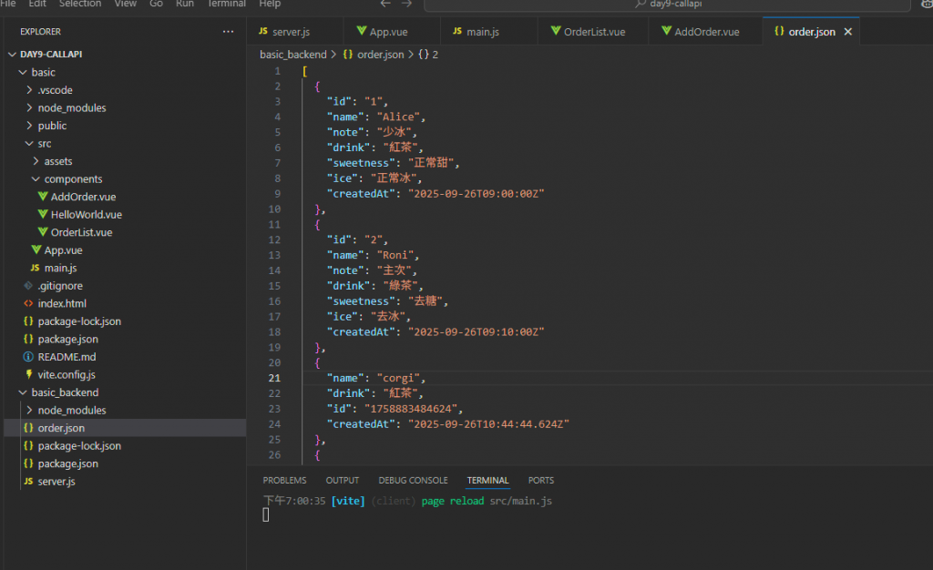The height and width of the screenshot is (570, 933).
Task: Open package-lock.json under basic folder
Action: [x=78, y=321]
